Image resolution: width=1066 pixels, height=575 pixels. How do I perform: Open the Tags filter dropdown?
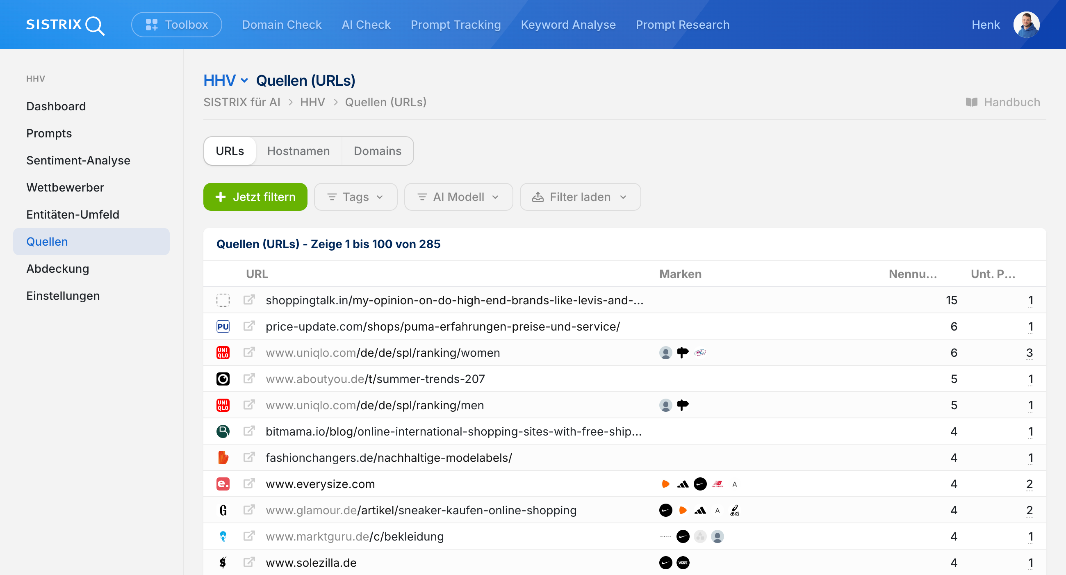pyautogui.click(x=355, y=197)
